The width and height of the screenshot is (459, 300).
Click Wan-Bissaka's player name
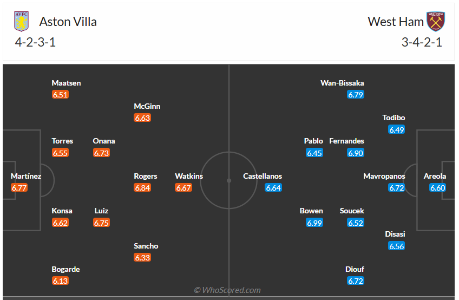342,83
